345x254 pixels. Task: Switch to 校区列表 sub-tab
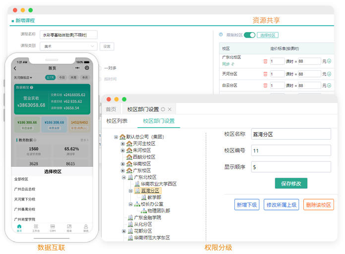117,121
